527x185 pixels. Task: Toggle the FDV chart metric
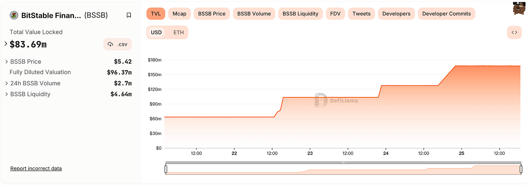click(x=335, y=14)
